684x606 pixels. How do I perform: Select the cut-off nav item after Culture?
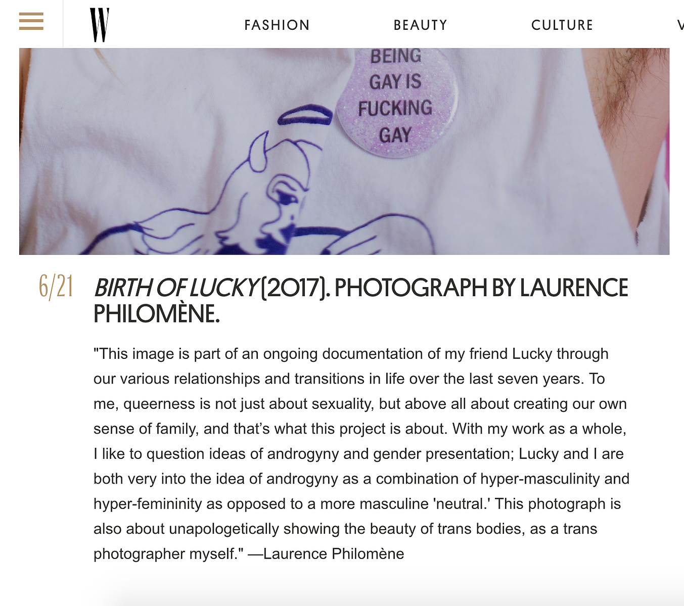(x=680, y=25)
